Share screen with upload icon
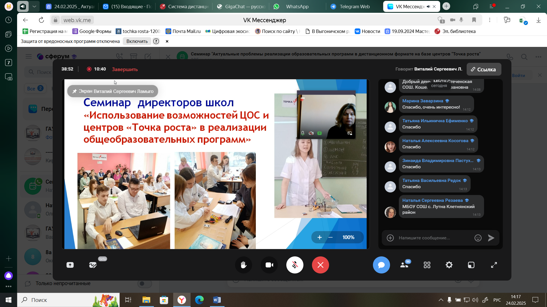547x307 pixels. (70, 265)
